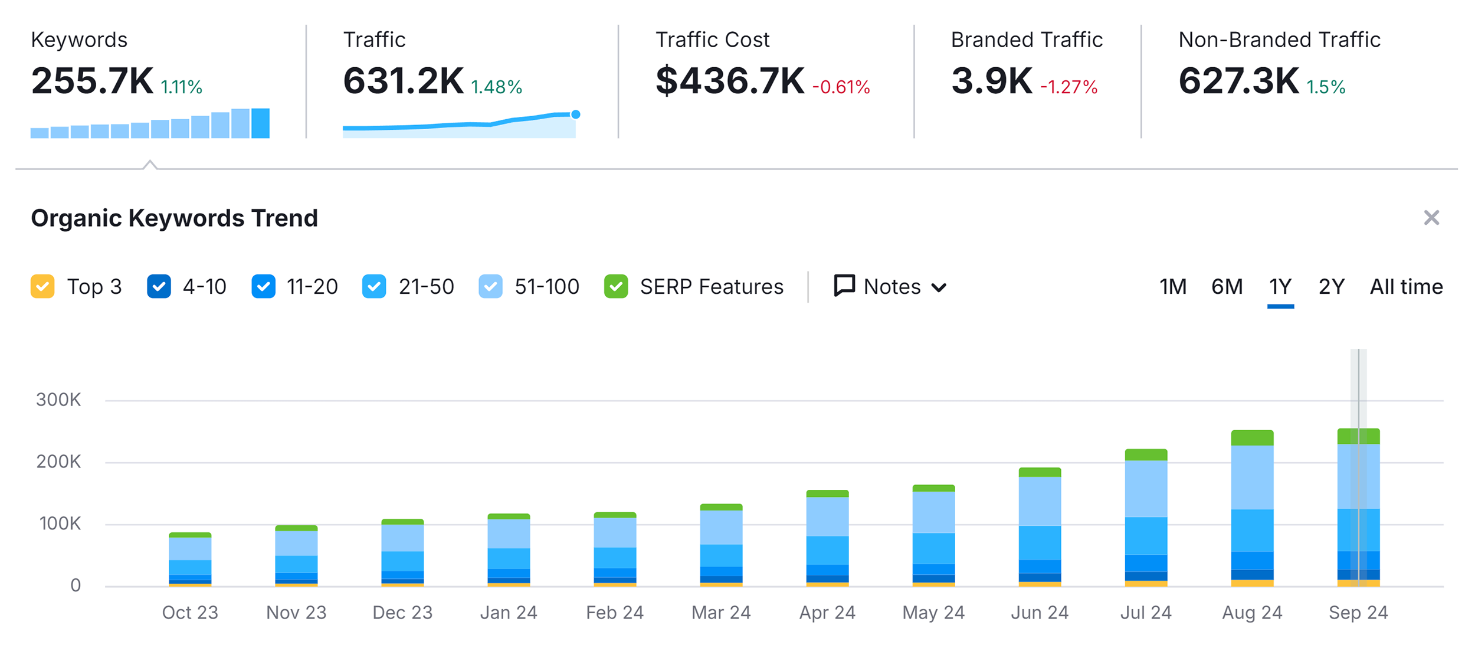Screen dimensions: 1475x658
Task: Open the Traffic Cost metric value
Action: pyautogui.click(x=730, y=81)
